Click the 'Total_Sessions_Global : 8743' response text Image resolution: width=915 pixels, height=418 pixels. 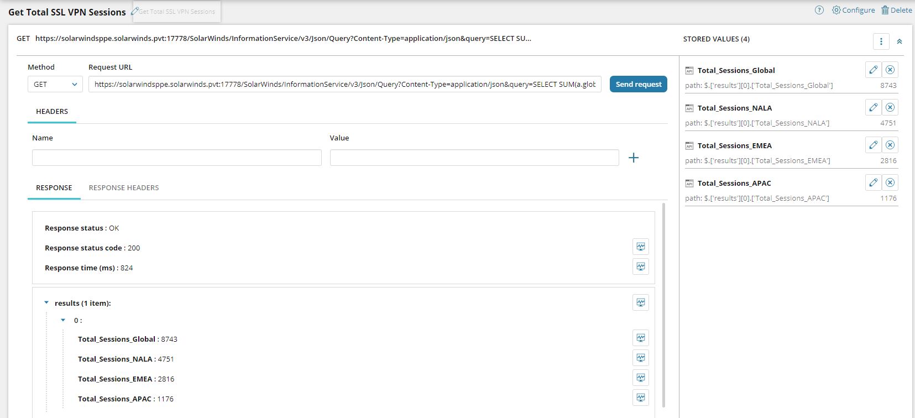point(128,339)
